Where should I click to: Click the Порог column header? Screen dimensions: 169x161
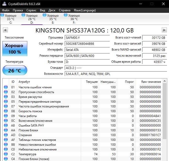point(126,82)
